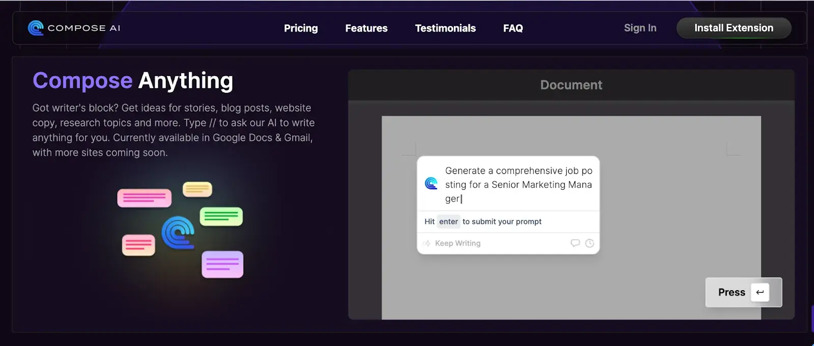Click the Compose AI swirl inside prompt box

(x=431, y=183)
